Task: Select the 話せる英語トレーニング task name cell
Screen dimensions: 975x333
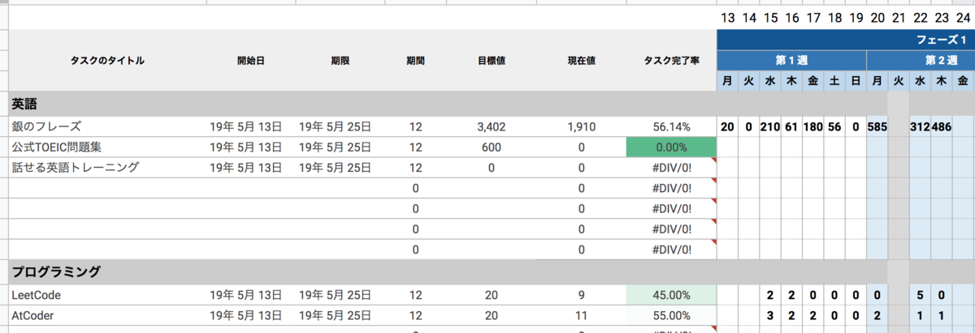Action: click(107, 168)
